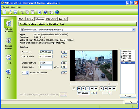Switch to the ISO Files tab
This screenshot has height=109, width=139.
(63, 19)
